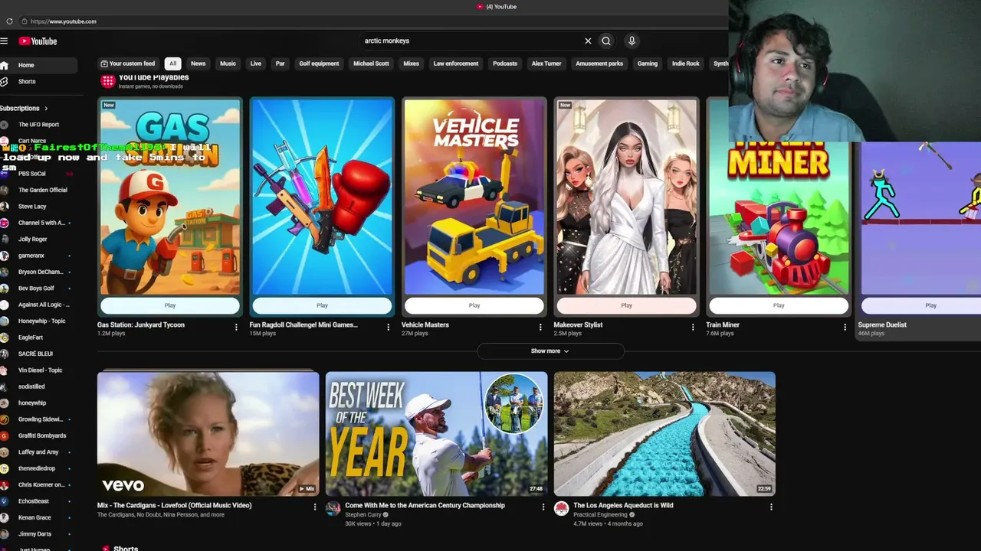This screenshot has height=551, width=981.
Task: Choose the Michael Scott chip
Action: 371,64
